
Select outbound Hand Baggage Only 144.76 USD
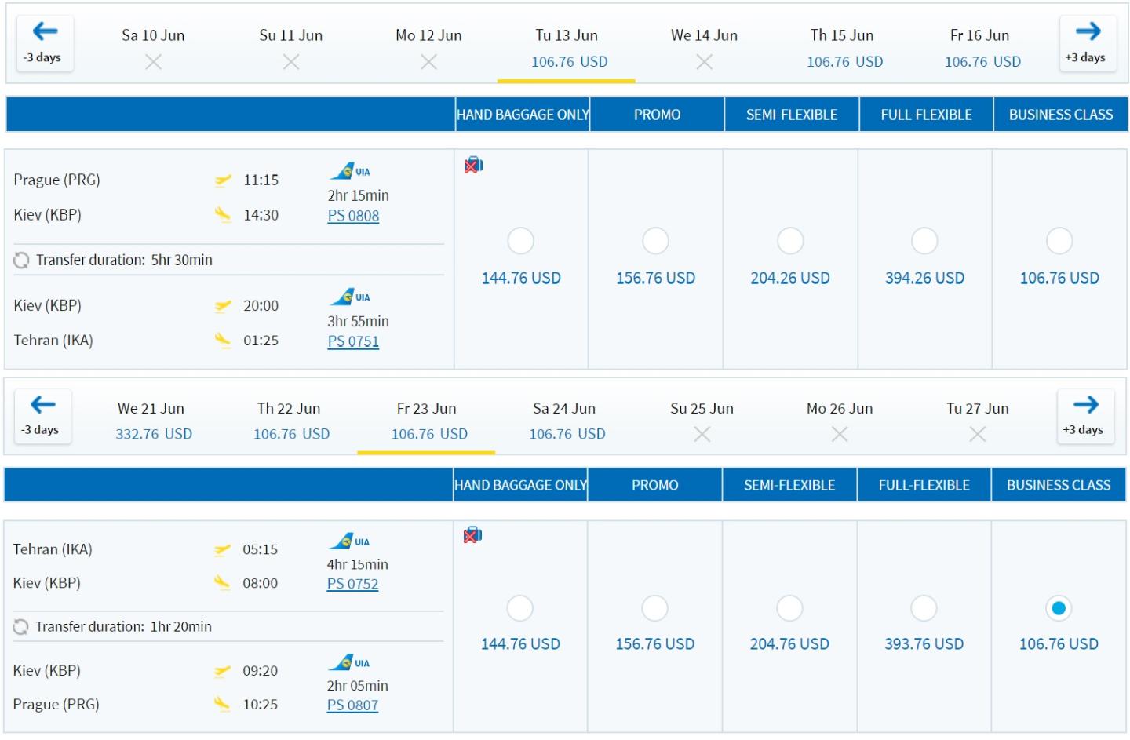coord(521,241)
